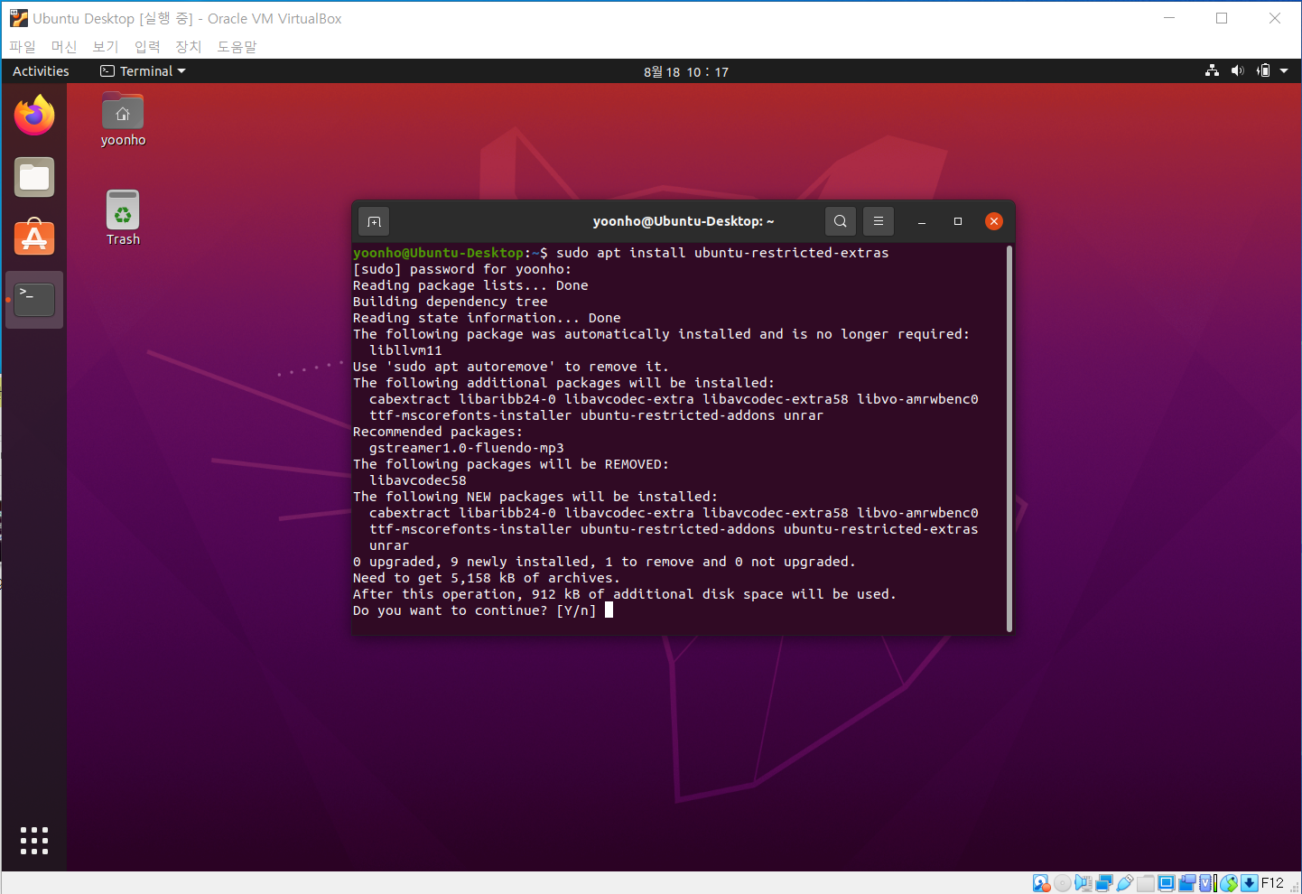Click the battery icon in Ubuntu top bar
This screenshot has height=894, width=1302.
tap(1263, 70)
